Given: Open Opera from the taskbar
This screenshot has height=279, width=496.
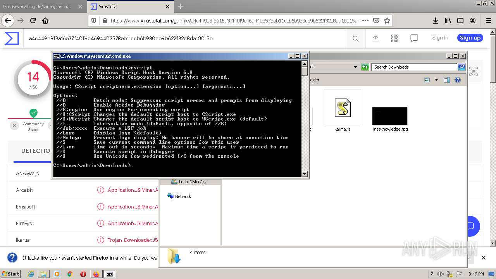Looking at the screenshot, I should click(83, 274).
